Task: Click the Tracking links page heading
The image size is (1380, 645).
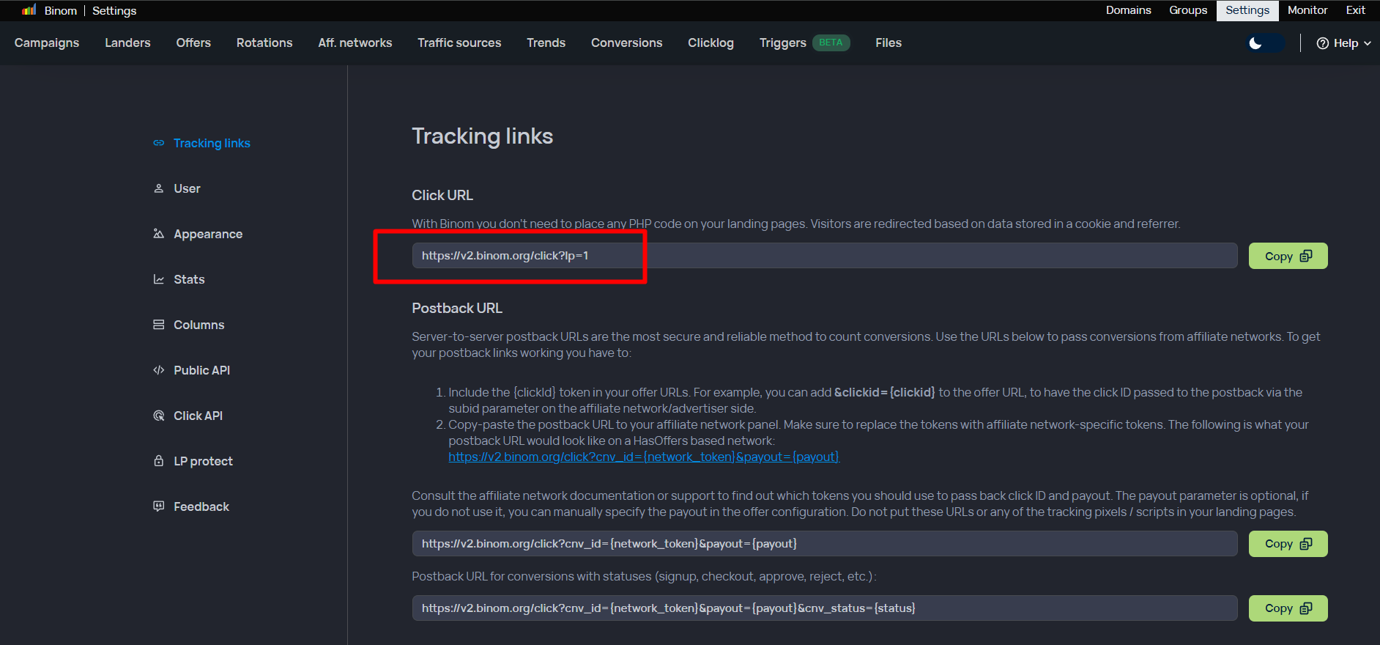Action: point(483,136)
